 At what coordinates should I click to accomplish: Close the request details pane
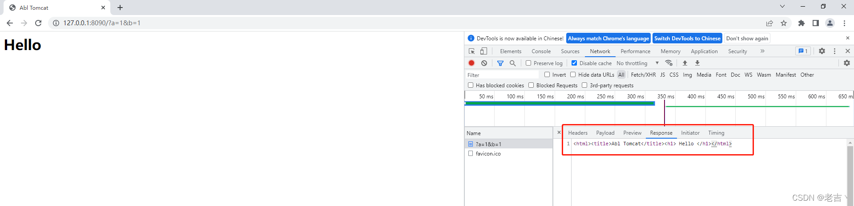(x=559, y=132)
